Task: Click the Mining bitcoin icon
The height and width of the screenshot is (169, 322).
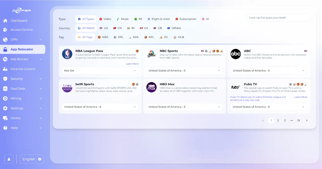Action: [x=5, y=98]
